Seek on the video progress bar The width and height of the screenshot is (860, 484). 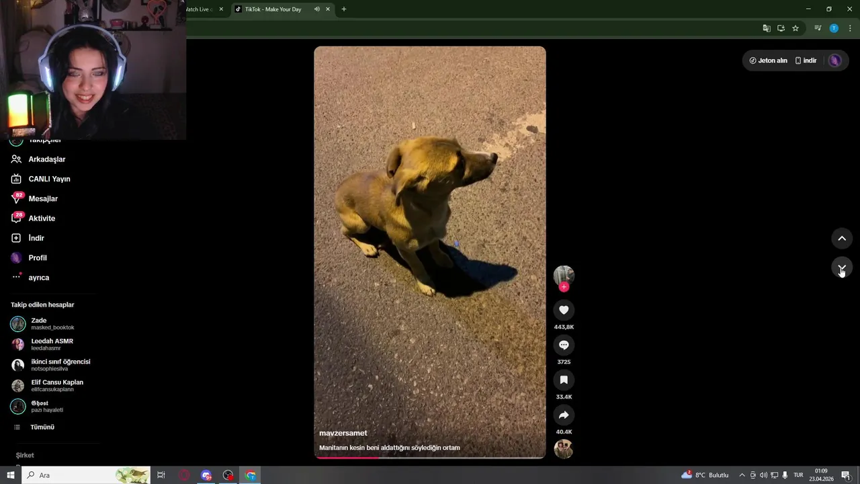(x=430, y=458)
